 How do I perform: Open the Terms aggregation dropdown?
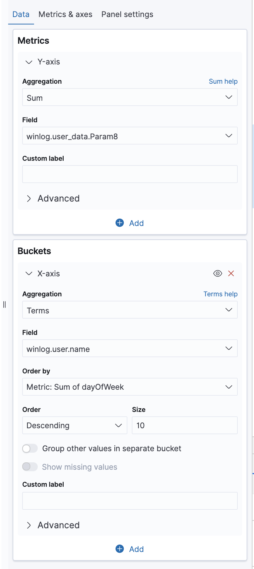pyautogui.click(x=130, y=310)
